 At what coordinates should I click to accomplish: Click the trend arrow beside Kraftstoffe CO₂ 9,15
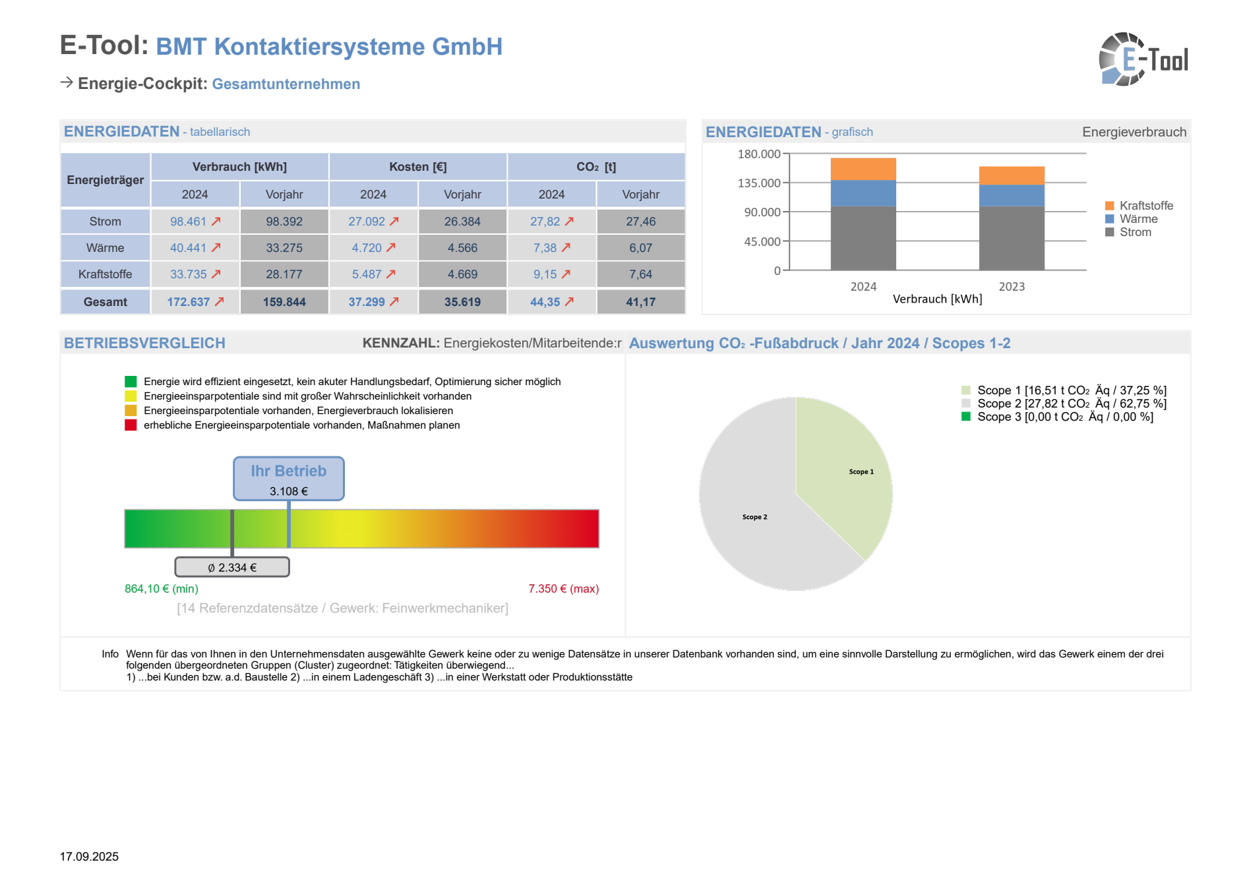[x=566, y=274]
